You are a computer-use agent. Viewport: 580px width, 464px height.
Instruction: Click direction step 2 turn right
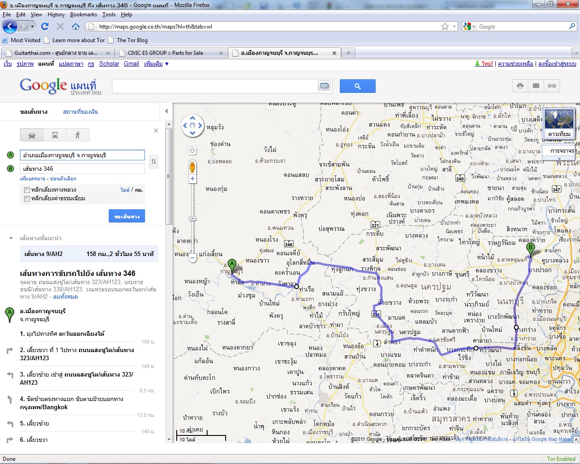[77, 354]
